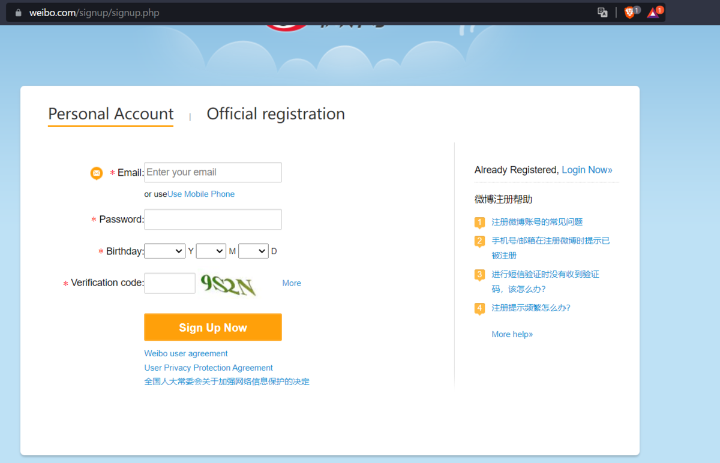This screenshot has height=463, width=720.
Task: Click the 微博注册帮助 heading text
Action: [x=503, y=199]
